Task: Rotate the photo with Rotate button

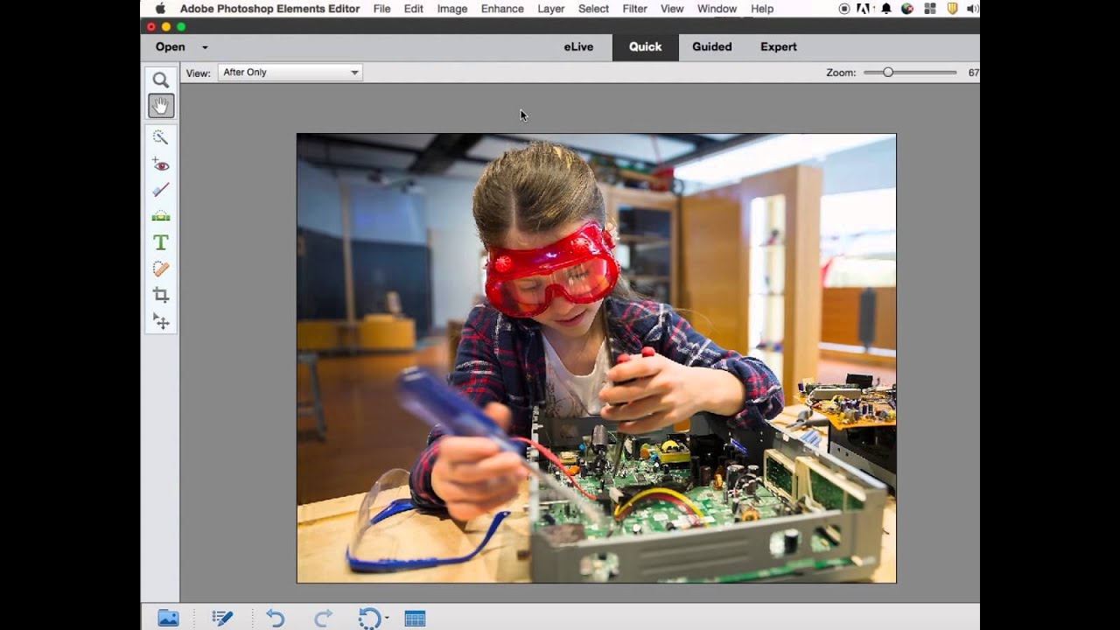Action: 369,618
